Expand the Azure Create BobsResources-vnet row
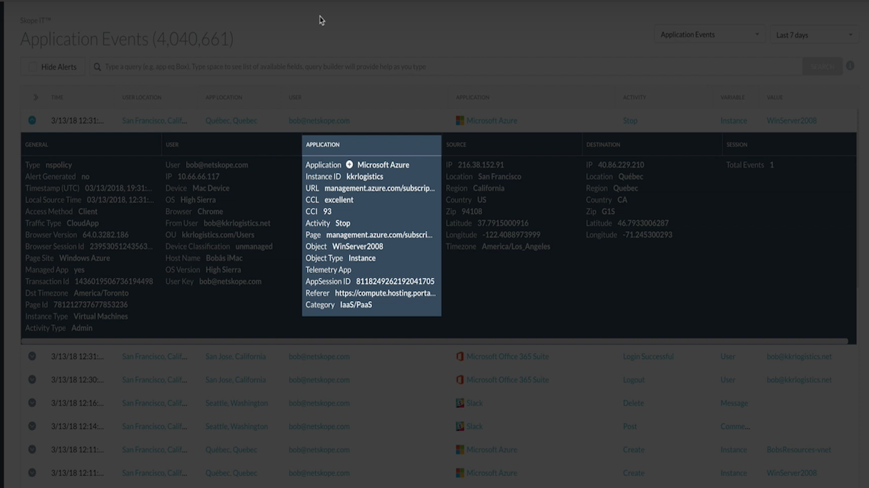Viewport: 869px width, 488px height. [32, 449]
